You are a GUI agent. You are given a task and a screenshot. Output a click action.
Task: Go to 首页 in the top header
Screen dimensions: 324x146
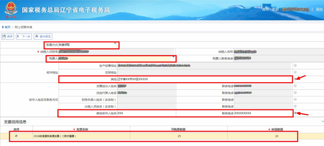(x=265, y=10)
